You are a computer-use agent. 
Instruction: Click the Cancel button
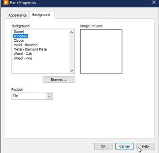pos(124,146)
